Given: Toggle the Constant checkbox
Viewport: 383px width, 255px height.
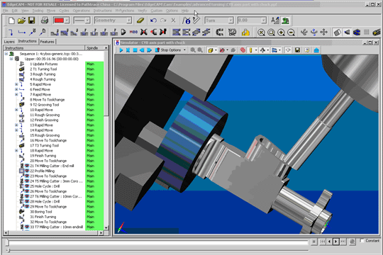Looking at the screenshot, I should [362, 241].
